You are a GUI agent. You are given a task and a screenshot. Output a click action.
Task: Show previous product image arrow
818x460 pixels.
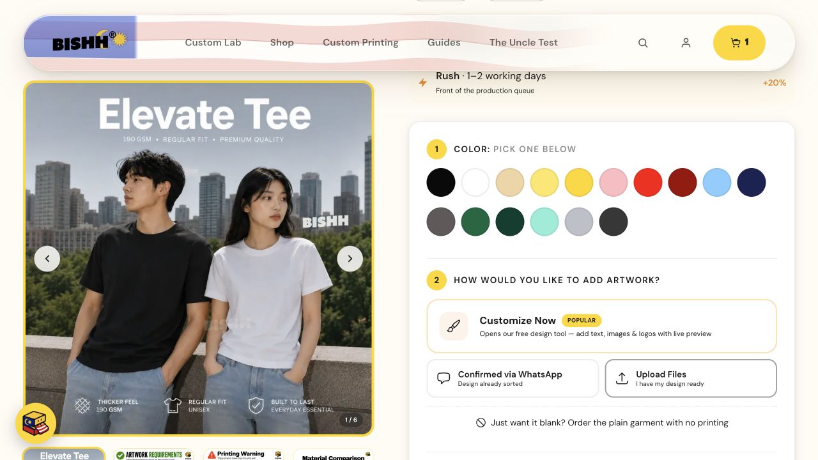click(x=47, y=259)
